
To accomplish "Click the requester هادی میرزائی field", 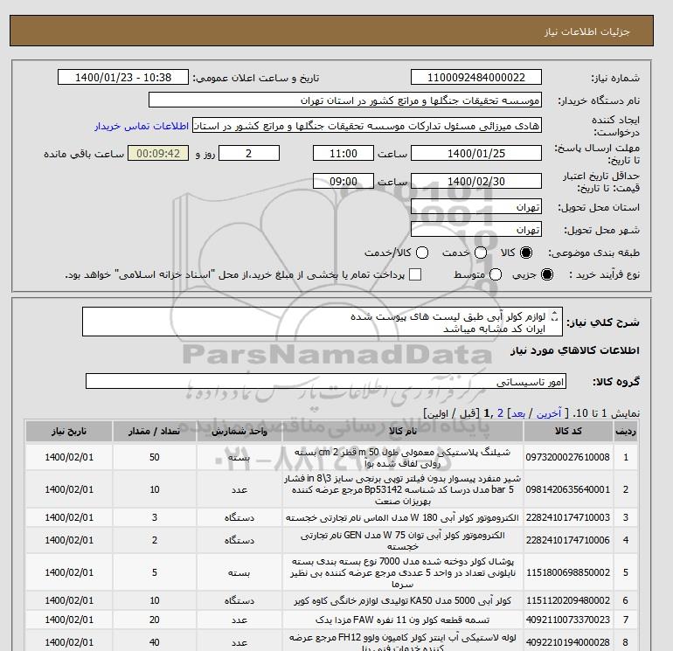I will tap(367, 126).
